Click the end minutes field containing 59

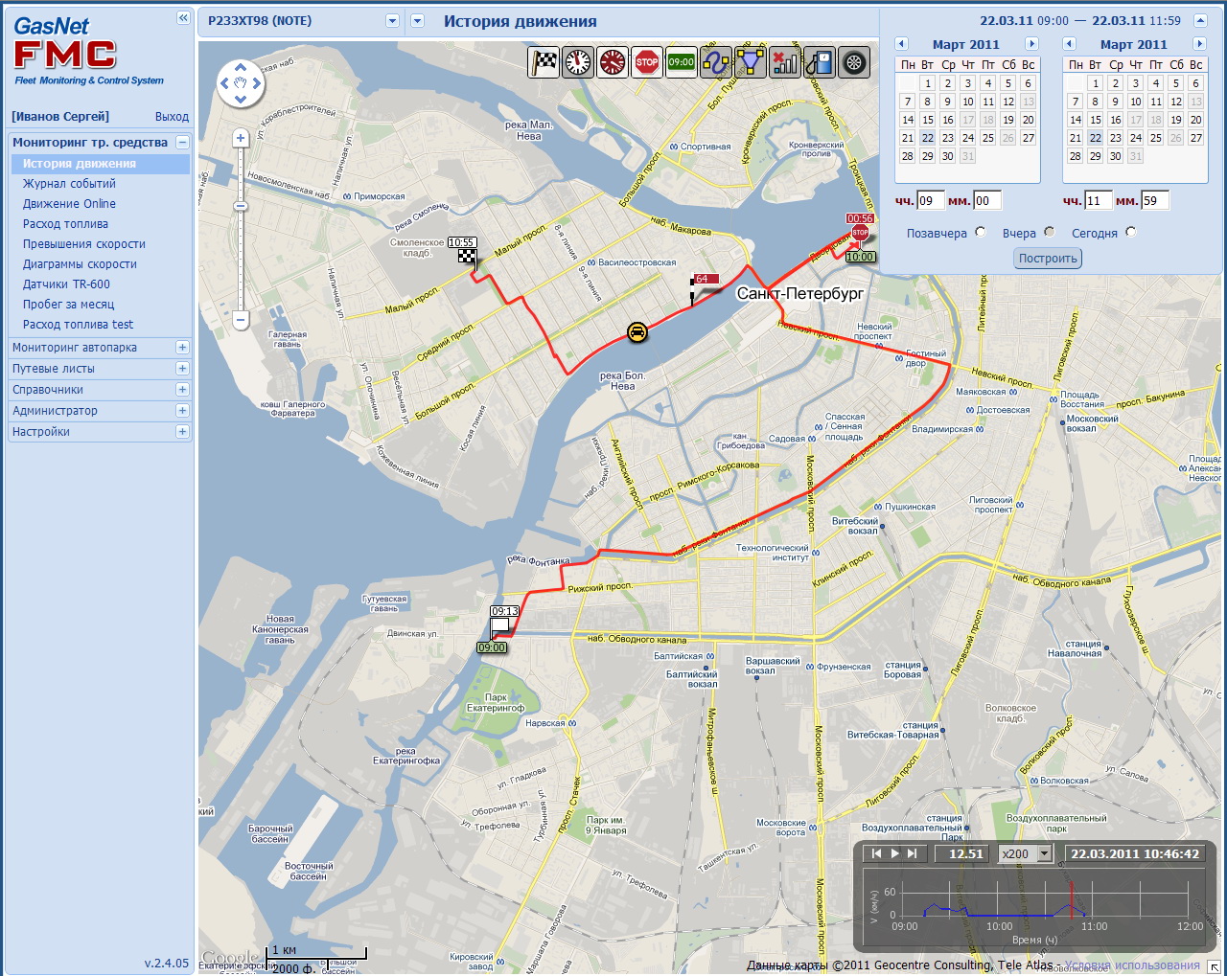[1155, 200]
